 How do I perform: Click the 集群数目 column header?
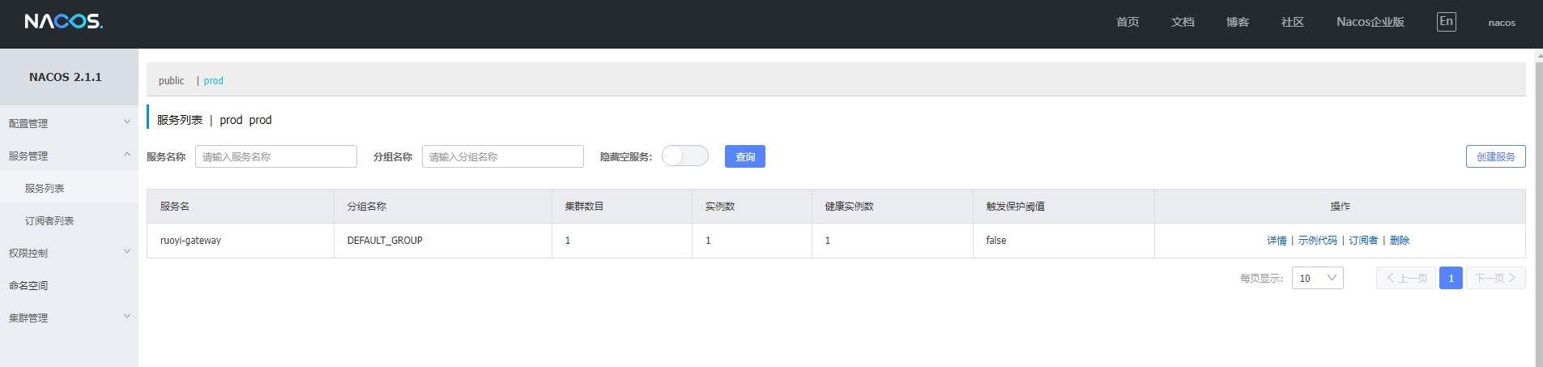622,207
